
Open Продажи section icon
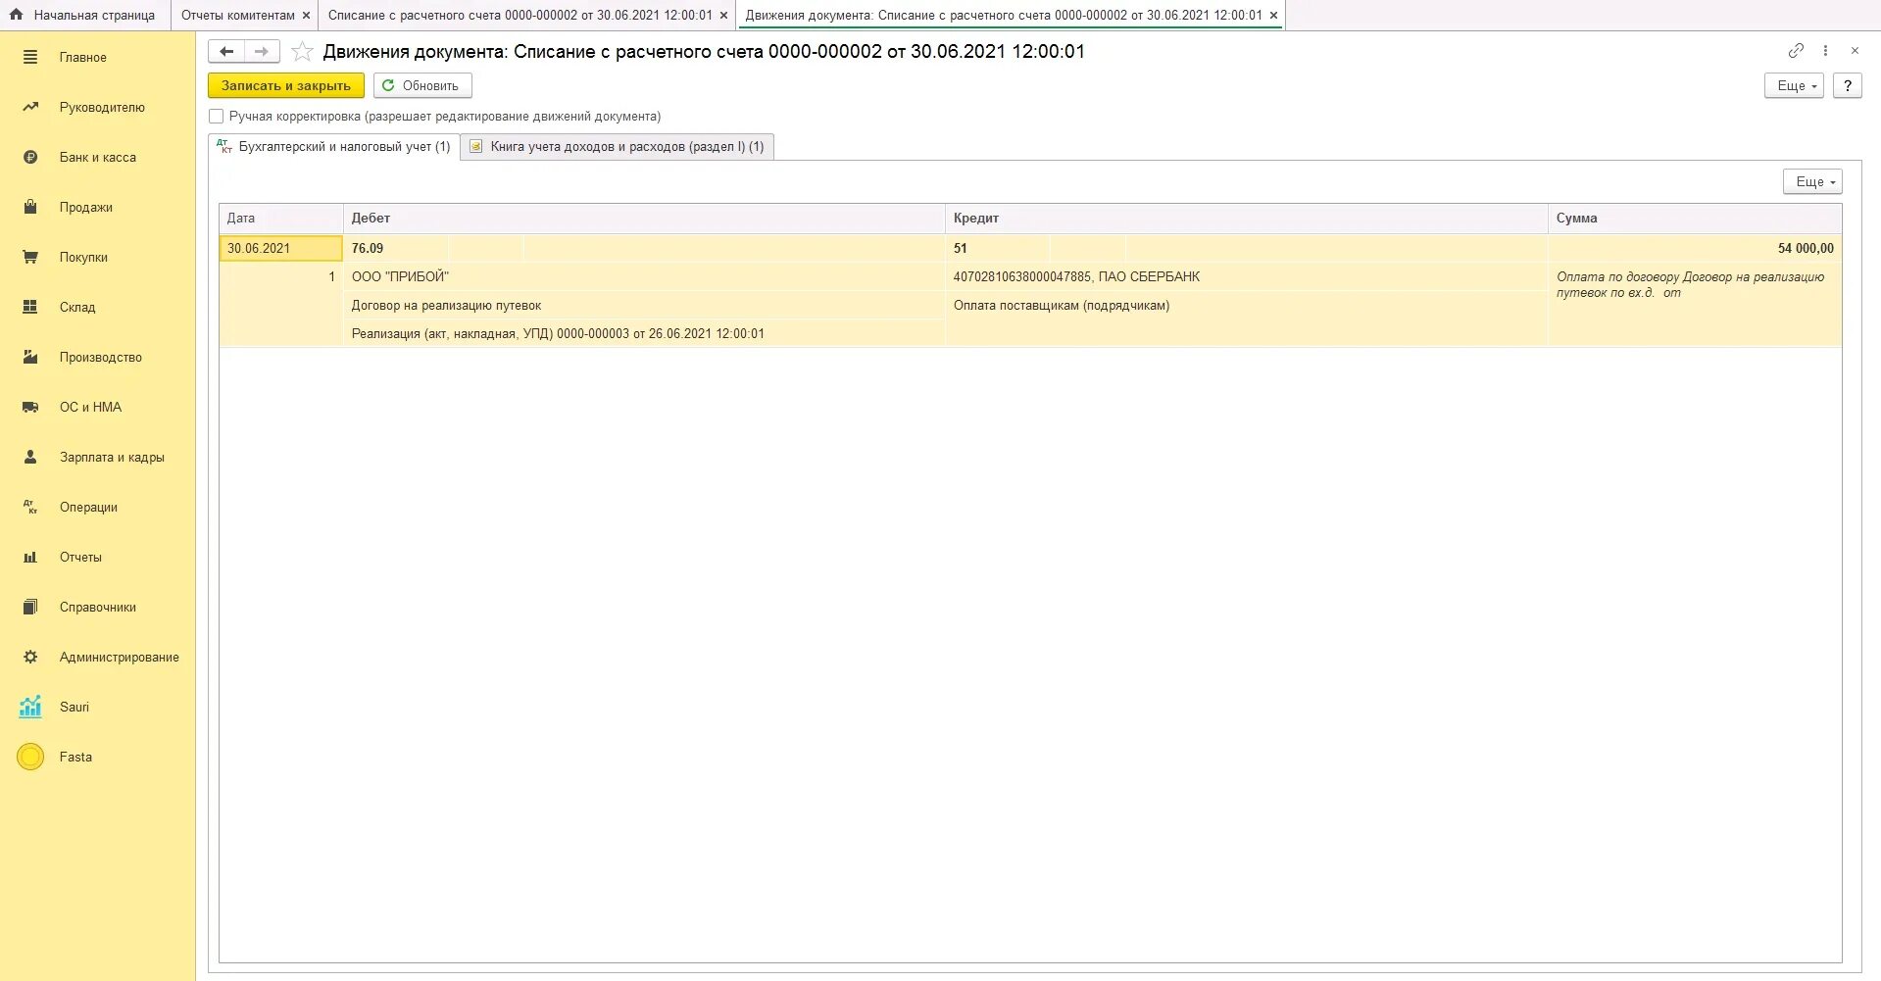pyautogui.click(x=30, y=208)
